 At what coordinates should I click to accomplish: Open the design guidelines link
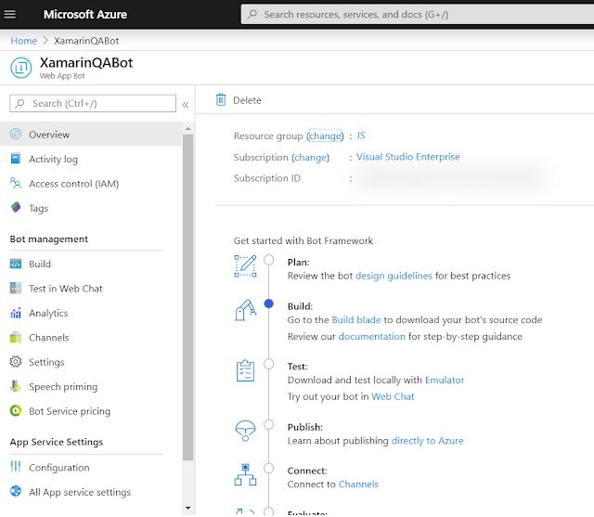[x=394, y=276]
